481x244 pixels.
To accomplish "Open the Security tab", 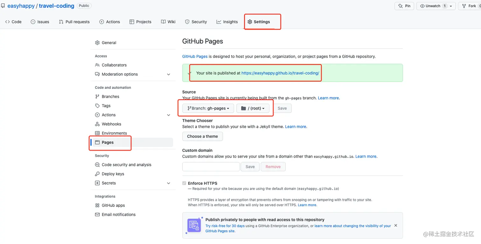I will (196, 22).
